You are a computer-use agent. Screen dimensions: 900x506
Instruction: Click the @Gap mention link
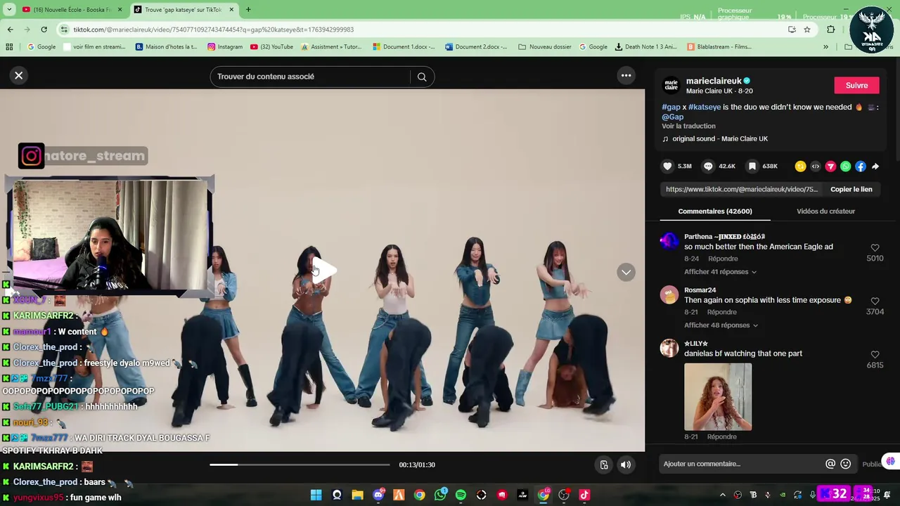click(672, 117)
